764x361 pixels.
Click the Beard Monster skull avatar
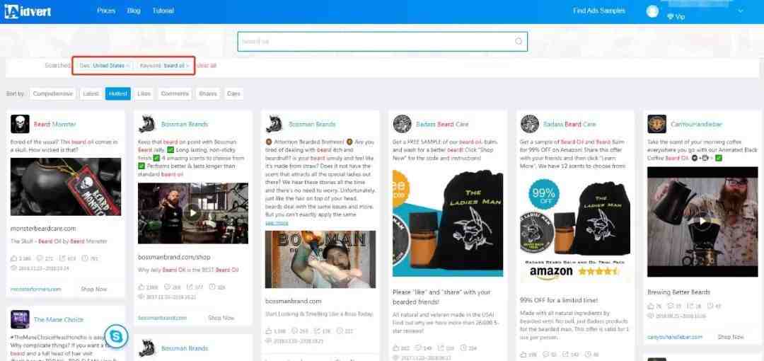20,124
